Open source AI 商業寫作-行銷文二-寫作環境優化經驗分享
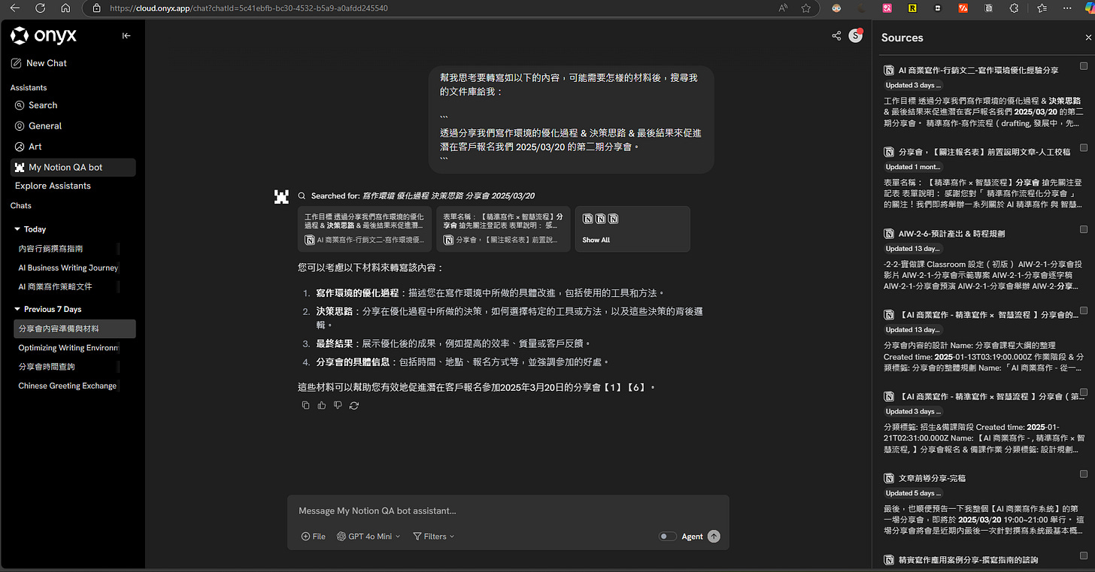Viewport: 1095px width, 572px height. coord(978,70)
